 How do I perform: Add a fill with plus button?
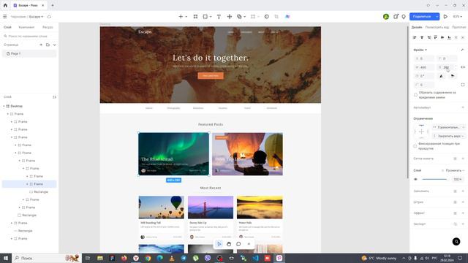tap(463, 191)
